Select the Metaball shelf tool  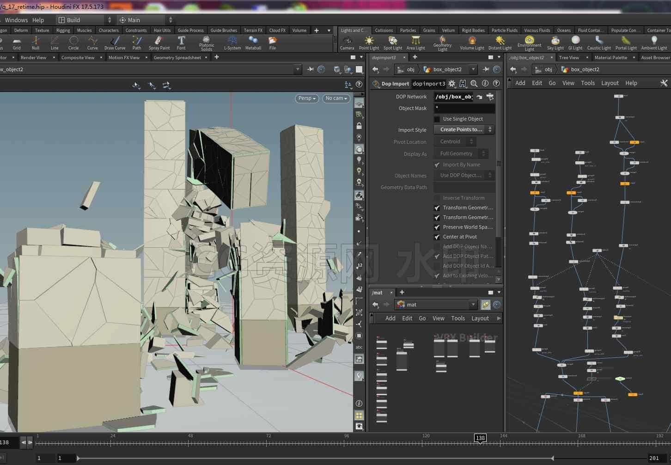coord(253,43)
